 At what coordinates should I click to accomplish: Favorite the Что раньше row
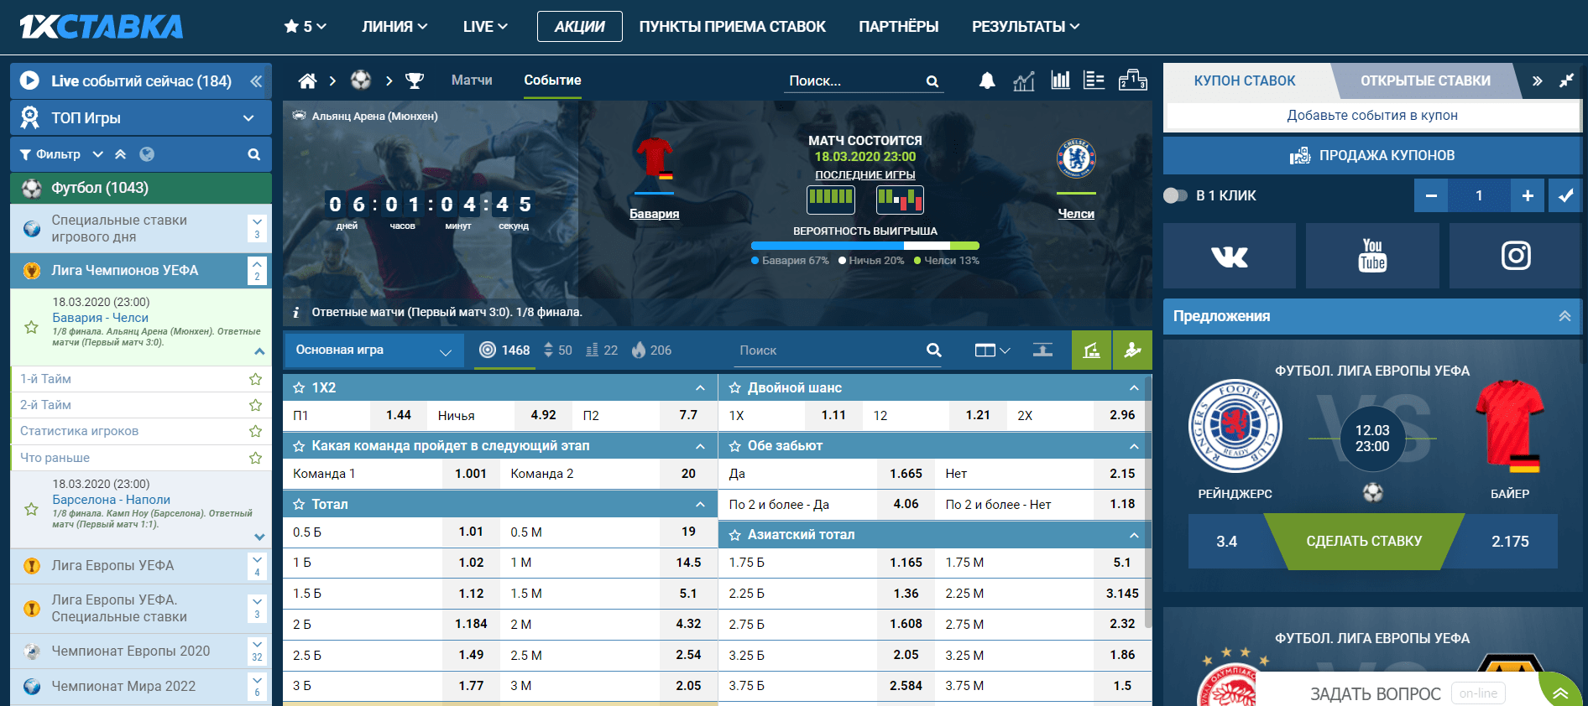pos(255,458)
